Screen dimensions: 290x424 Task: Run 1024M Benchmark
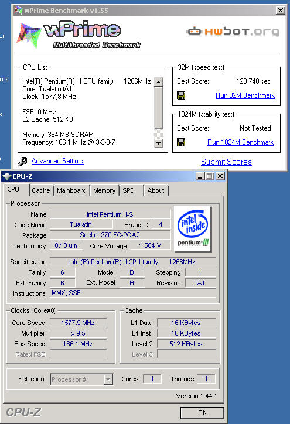tap(240, 142)
